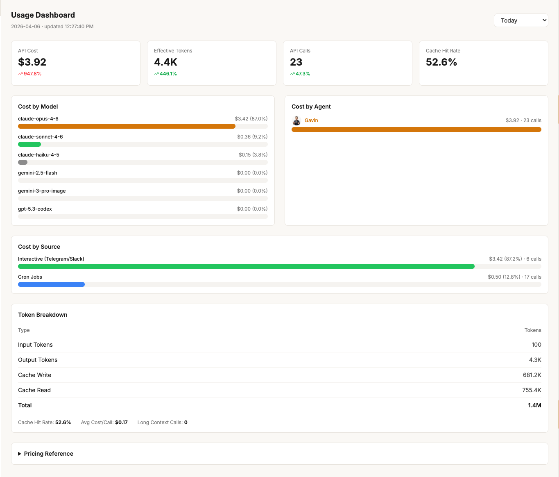
Task: Select the 52.6% Cache Hit Rate card value
Action: pos(441,62)
